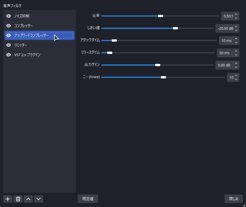Decrease しきい値 with down stepper arrow

tap(236, 30)
